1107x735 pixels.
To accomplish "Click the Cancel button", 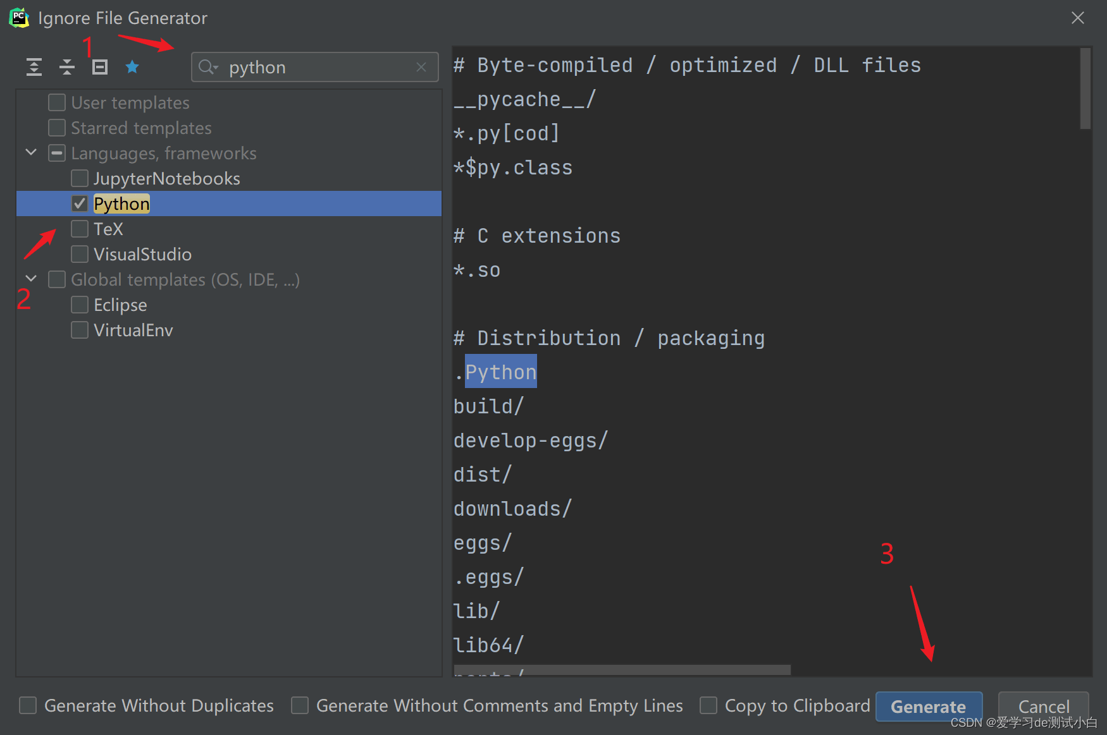I will pos(1044,707).
